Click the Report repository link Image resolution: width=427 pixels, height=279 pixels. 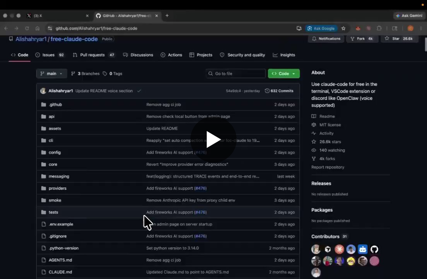click(x=328, y=167)
